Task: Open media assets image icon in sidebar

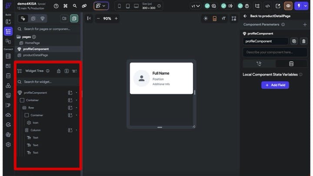Action: [x=8, y=95]
